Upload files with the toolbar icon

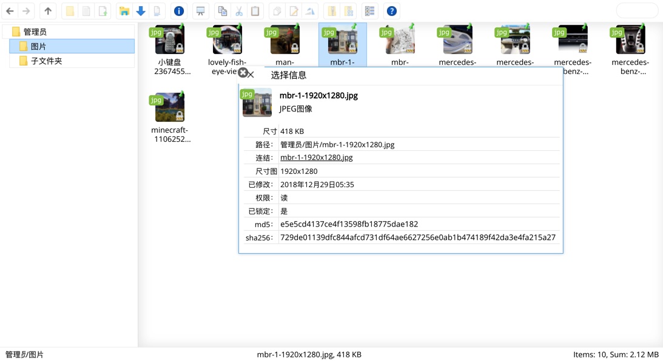coord(103,11)
